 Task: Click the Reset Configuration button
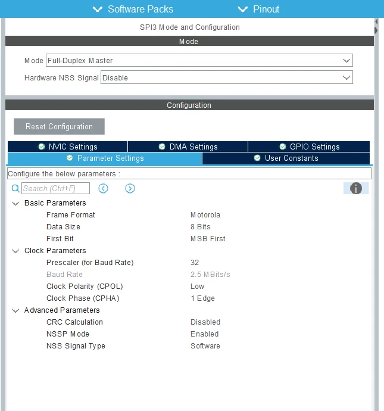pyautogui.click(x=59, y=126)
